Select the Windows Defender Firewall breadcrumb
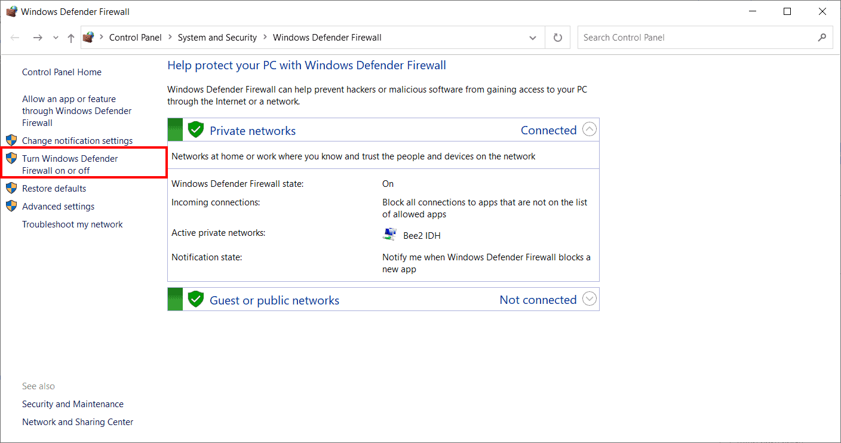 pos(327,37)
